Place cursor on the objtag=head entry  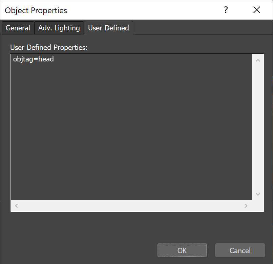click(x=33, y=59)
